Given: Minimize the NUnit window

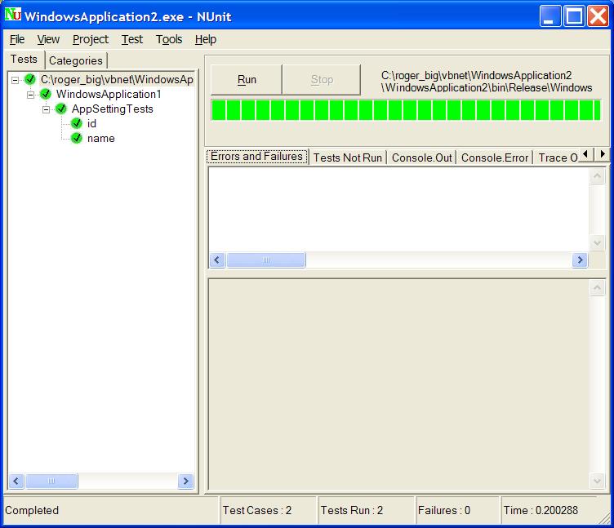Looking at the screenshot, I should (549, 16).
